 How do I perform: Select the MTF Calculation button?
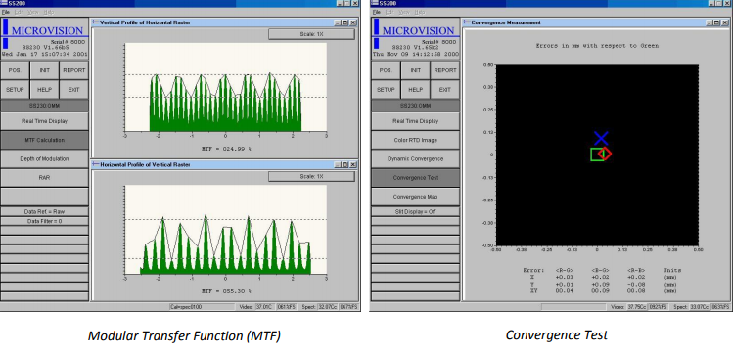pyautogui.click(x=44, y=140)
